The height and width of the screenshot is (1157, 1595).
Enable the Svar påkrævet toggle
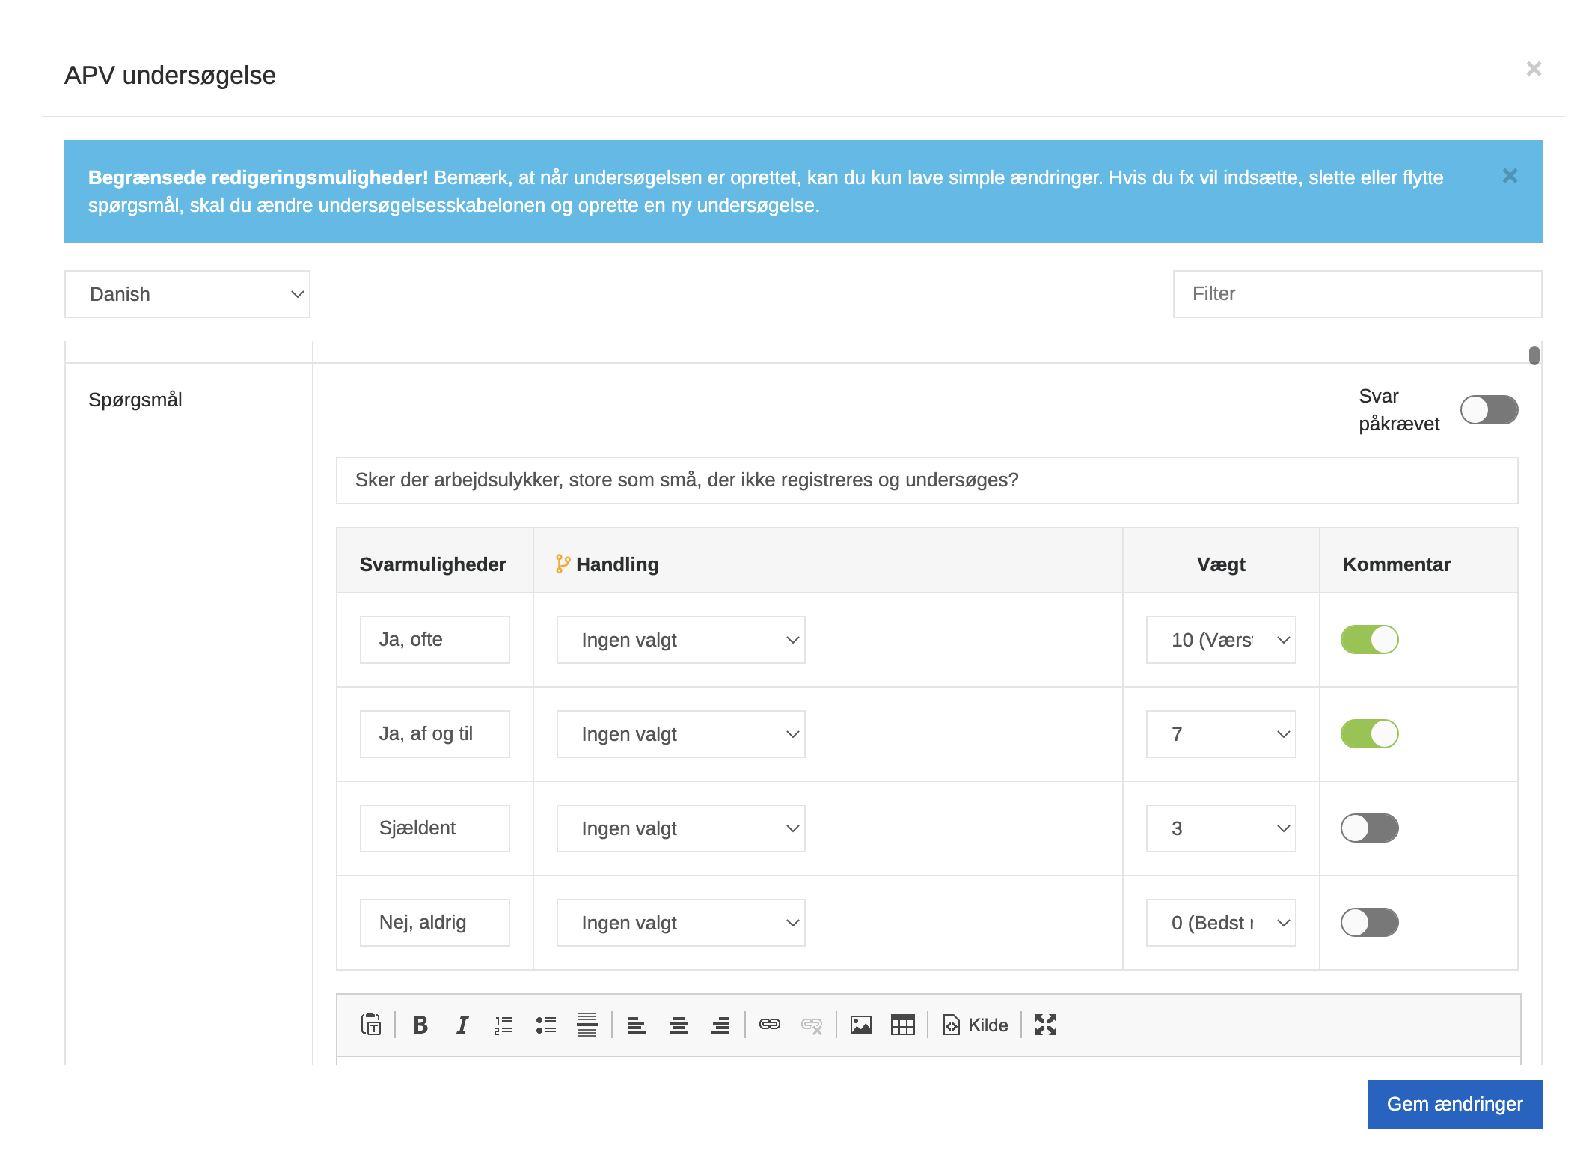[1489, 409]
